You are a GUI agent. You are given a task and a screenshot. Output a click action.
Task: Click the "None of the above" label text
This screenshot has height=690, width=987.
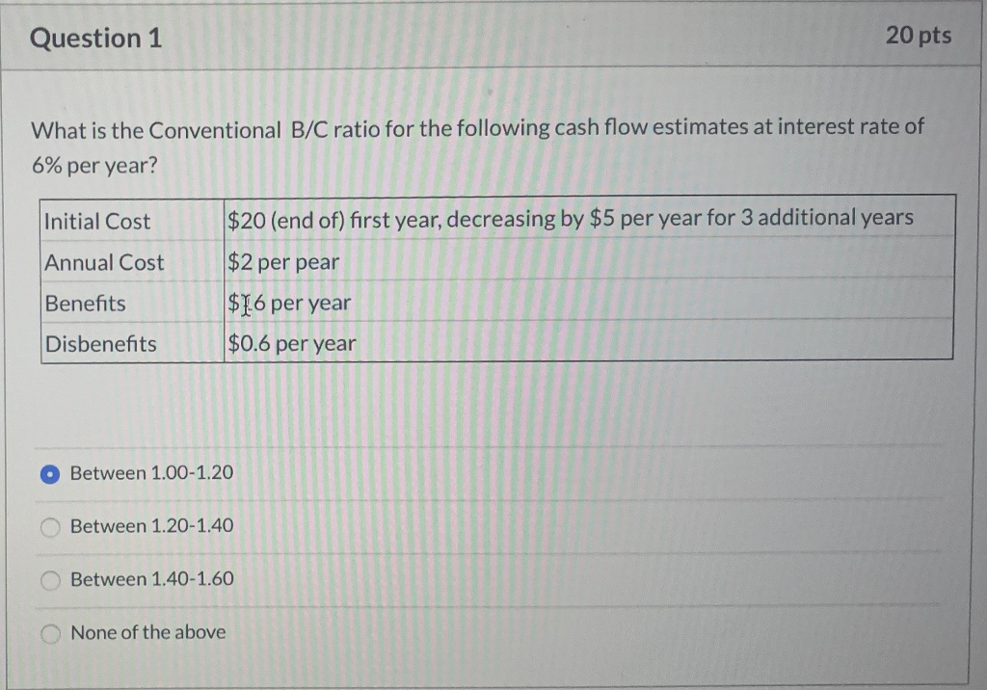[147, 632]
